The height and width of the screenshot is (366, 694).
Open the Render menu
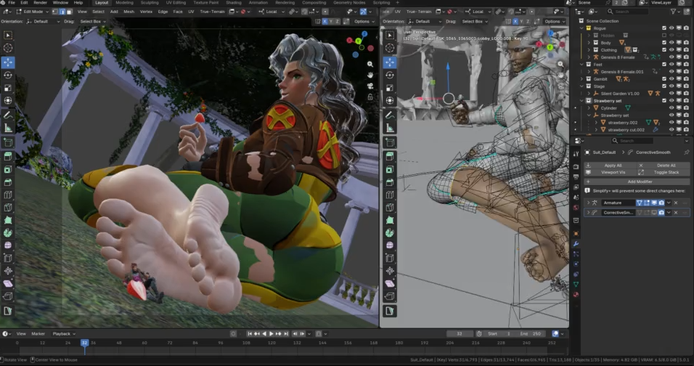(40, 3)
